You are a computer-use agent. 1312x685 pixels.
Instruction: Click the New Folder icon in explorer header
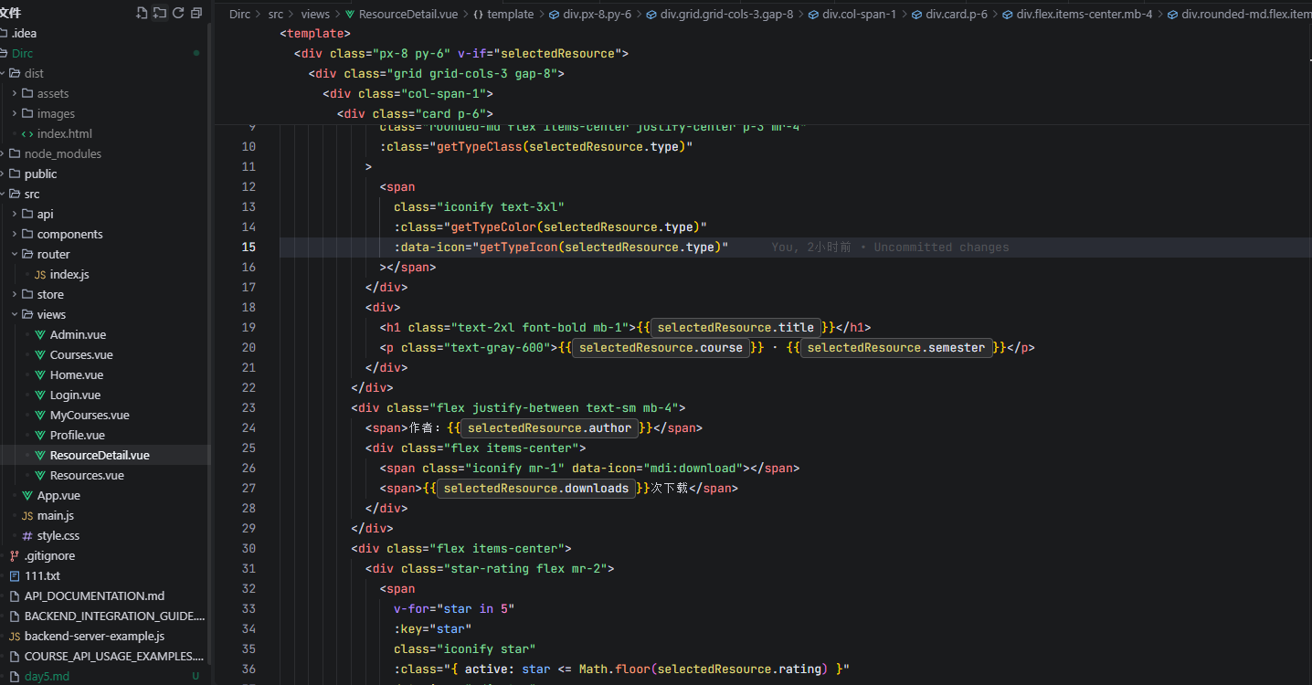(x=160, y=13)
